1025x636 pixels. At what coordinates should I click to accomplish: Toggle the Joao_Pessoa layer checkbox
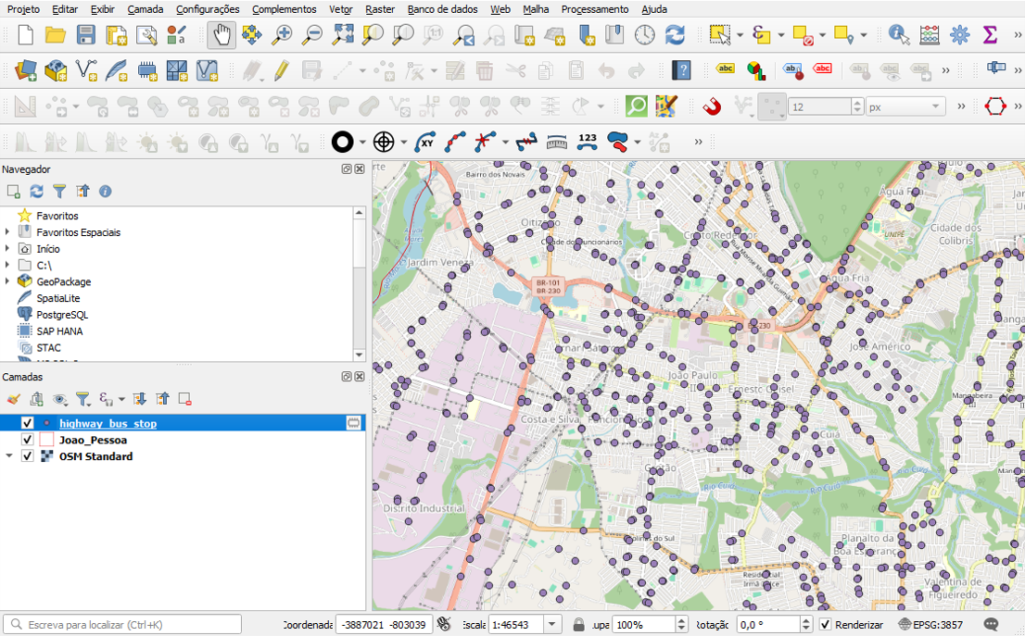(x=28, y=440)
